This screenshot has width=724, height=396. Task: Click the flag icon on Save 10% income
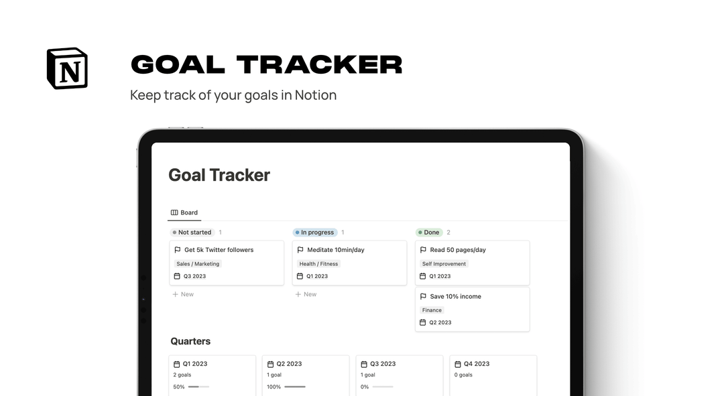(423, 296)
